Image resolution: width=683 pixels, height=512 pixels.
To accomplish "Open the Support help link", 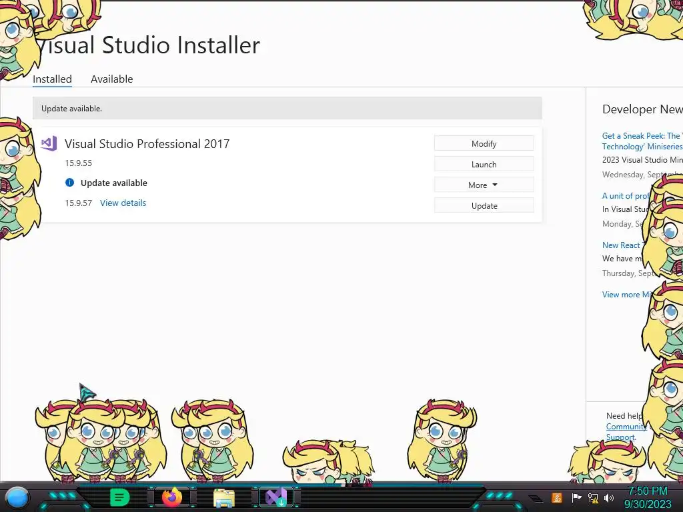I will click(x=621, y=437).
